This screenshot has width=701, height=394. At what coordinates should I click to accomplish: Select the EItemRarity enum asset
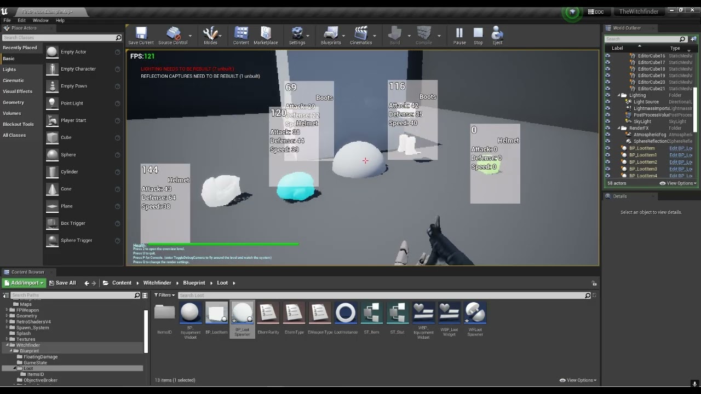coord(268,318)
